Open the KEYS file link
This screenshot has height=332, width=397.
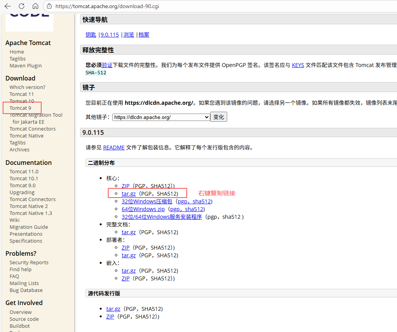[298, 65]
